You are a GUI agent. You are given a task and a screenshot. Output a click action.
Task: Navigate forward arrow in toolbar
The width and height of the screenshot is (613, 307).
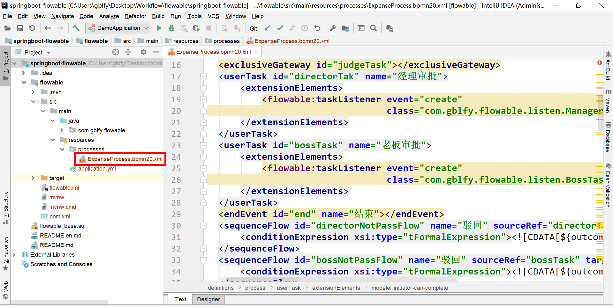(x=60, y=28)
